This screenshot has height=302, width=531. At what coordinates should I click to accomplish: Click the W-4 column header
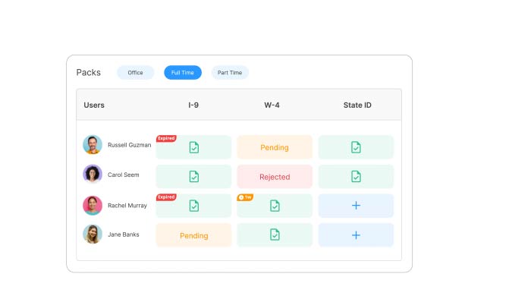pos(272,105)
